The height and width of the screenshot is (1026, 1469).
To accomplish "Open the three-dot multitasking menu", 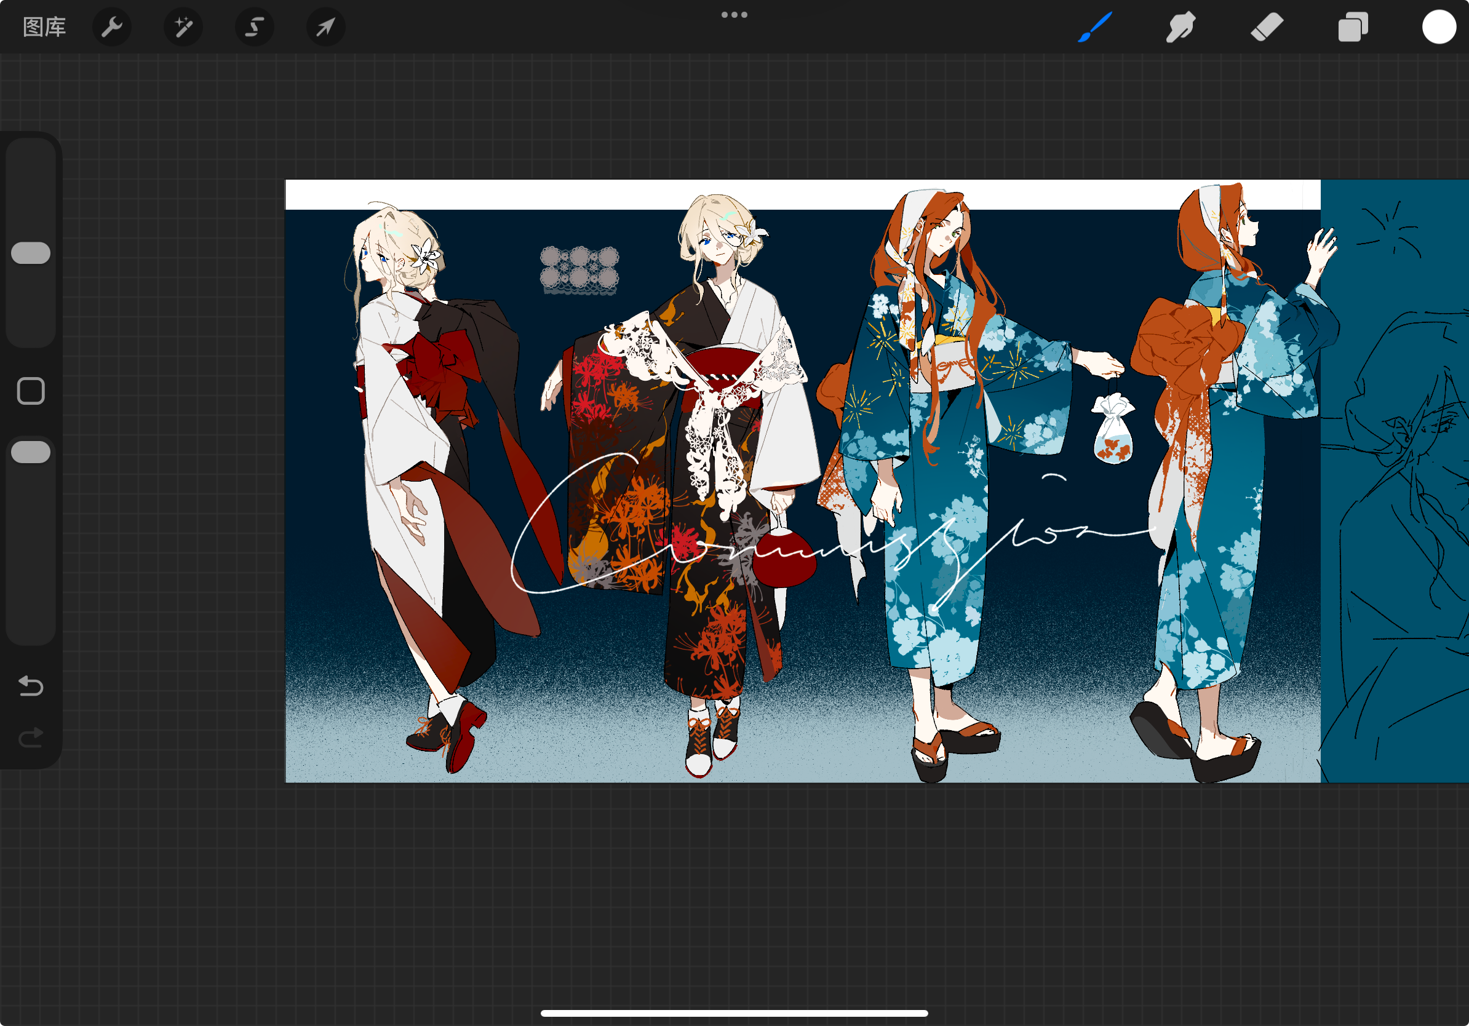I will click(734, 15).
